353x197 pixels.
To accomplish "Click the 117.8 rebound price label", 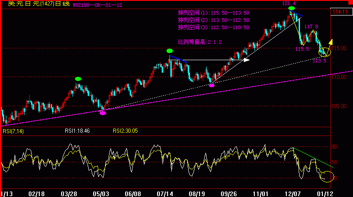I will 311,27.
